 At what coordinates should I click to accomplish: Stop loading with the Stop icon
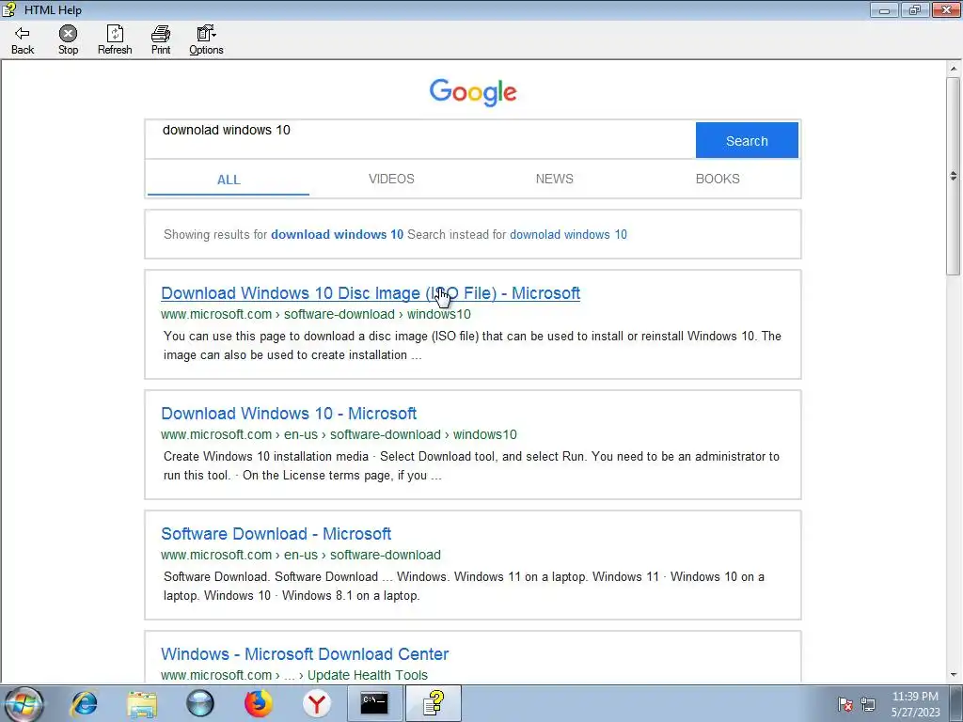tap(68, 40)
